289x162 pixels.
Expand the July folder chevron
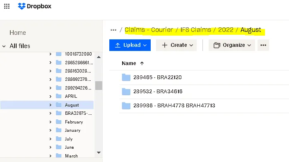pyautogui.click(x=51, y=139)
